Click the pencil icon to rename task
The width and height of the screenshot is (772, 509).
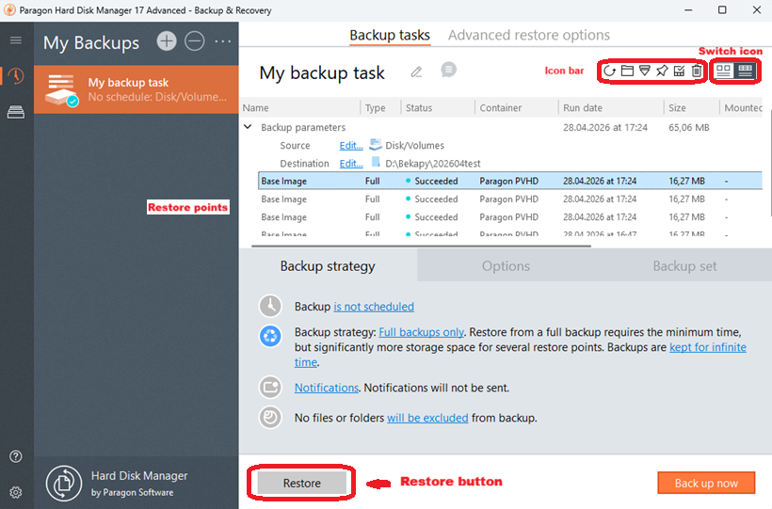click(x=416, y=72)
